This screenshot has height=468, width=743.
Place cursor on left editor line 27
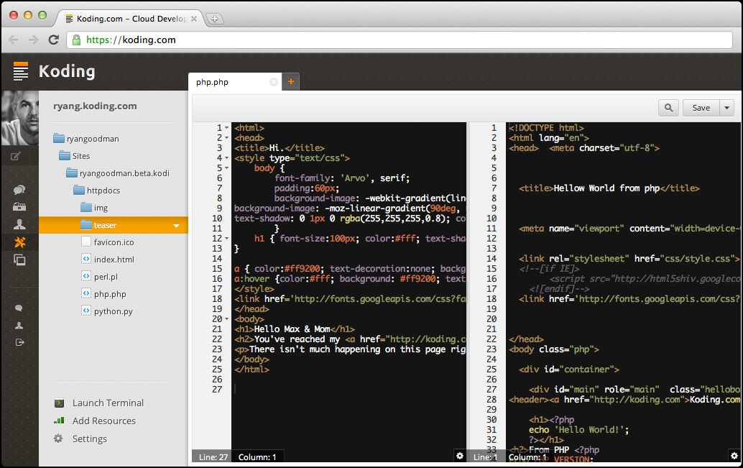pyautogui.click(x=349, y=390)
